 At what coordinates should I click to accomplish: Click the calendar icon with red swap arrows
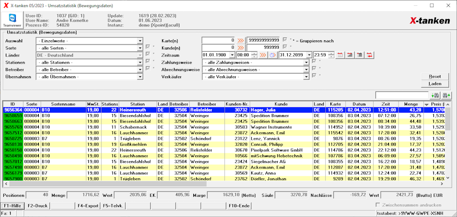point(370,55)
